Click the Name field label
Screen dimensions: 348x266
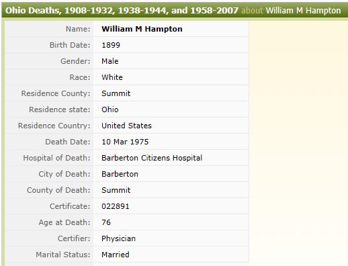[78, 29]
